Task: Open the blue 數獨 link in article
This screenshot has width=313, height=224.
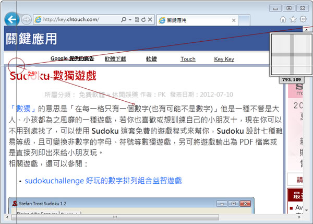Action: 23,109
